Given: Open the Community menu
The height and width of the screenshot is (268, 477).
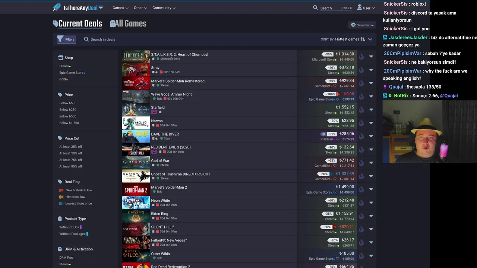Looking at the screenshot, I should point(164,7).
